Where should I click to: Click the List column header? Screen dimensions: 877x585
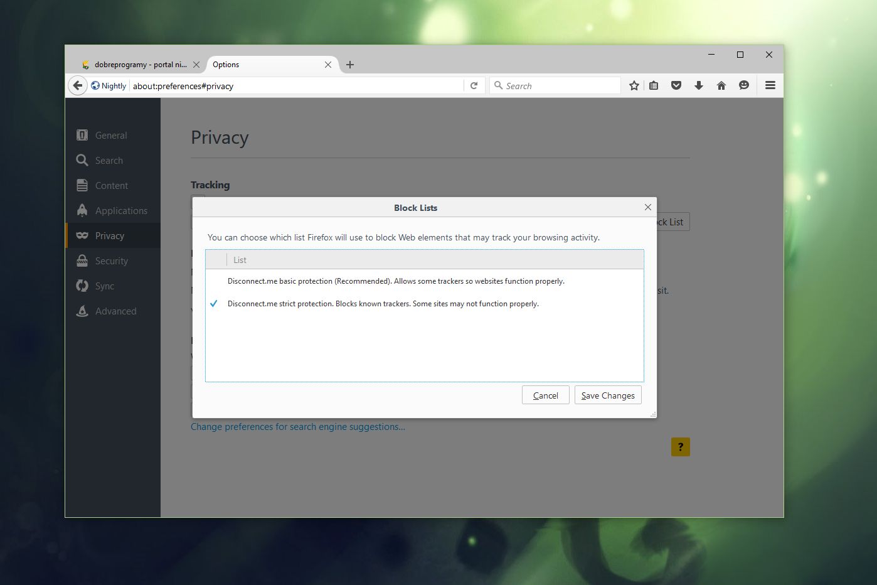[x=435, y=260]
